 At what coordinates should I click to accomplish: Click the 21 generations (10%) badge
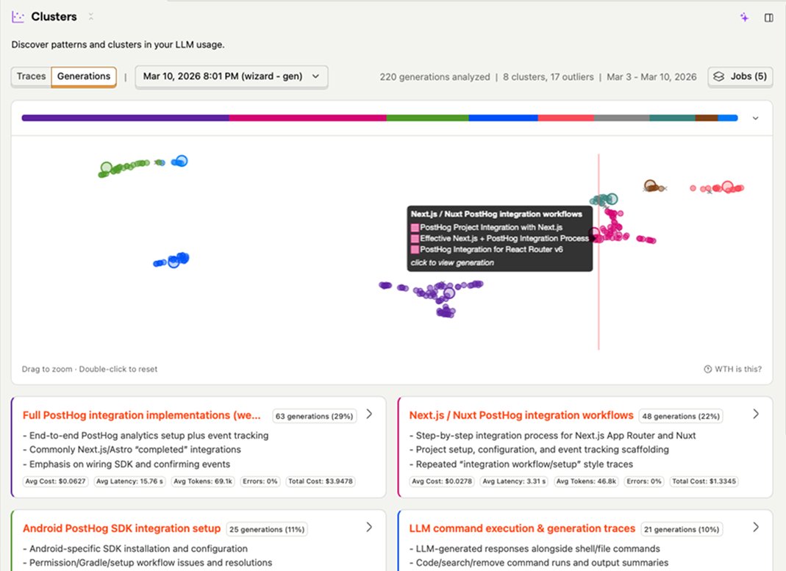click(682, 529)
